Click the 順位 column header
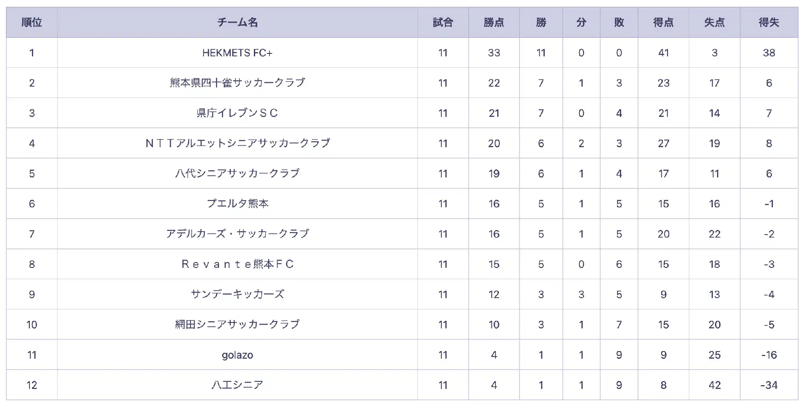807x407 pixels. click(32, 22)
